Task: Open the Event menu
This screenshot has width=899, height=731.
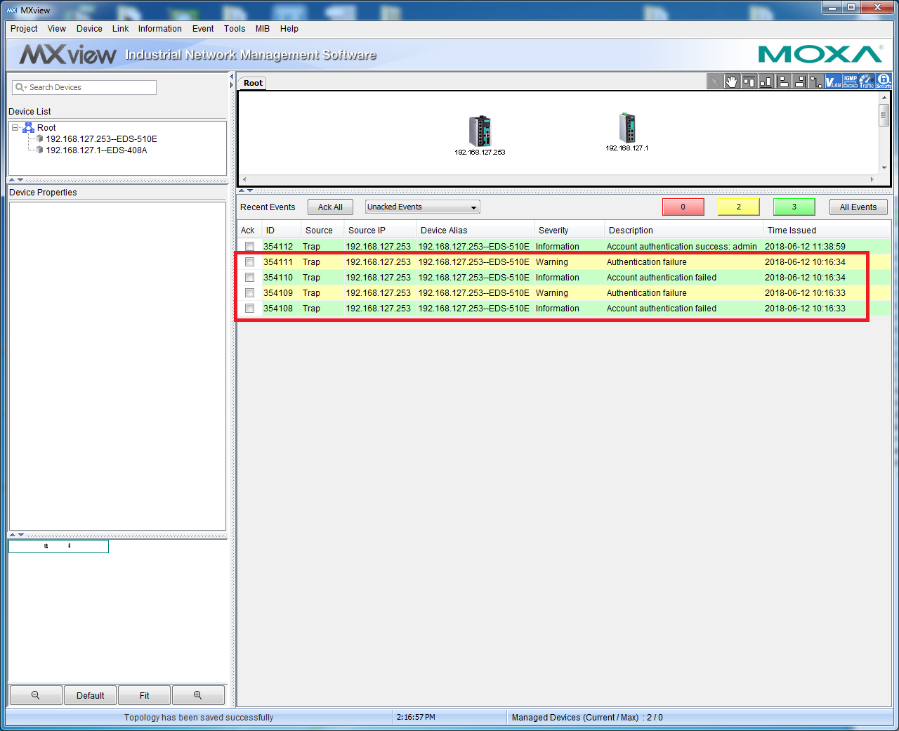Action: (x=203, y=29)
